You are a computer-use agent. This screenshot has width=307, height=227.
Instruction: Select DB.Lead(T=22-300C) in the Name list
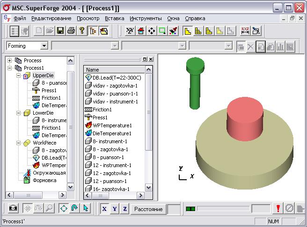pos(117,78)
